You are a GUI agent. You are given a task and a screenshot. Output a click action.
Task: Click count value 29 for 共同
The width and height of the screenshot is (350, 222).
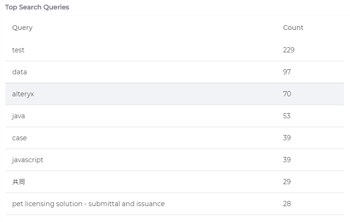287,182
